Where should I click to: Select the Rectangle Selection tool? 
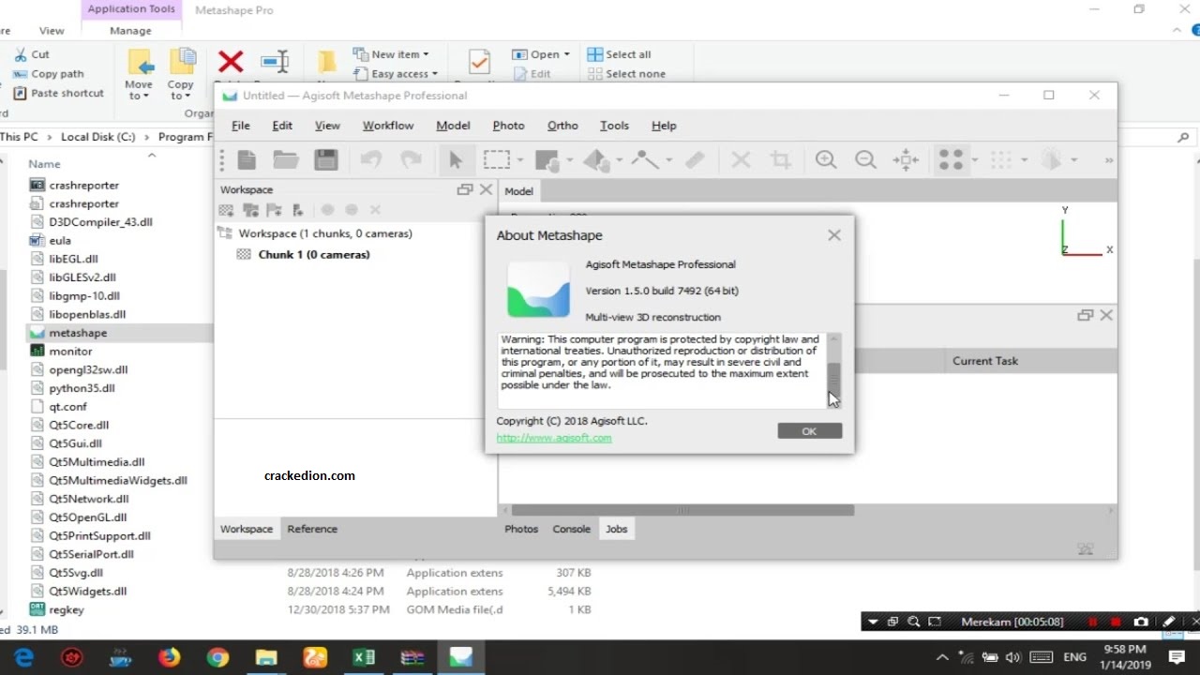[496, 160]
